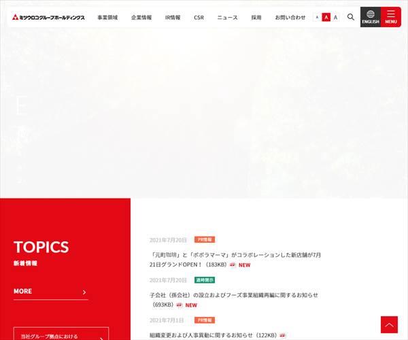Click the NEW label after 693KB

coord(191,305)
